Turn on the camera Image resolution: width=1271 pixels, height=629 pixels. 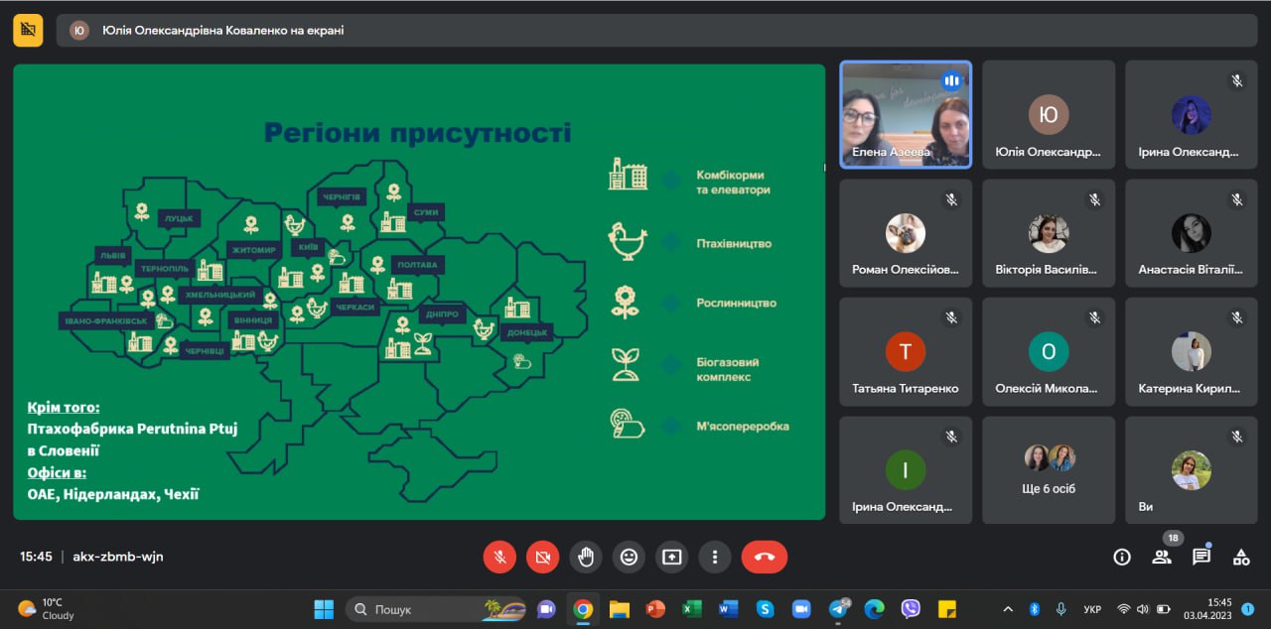point(542,557)
